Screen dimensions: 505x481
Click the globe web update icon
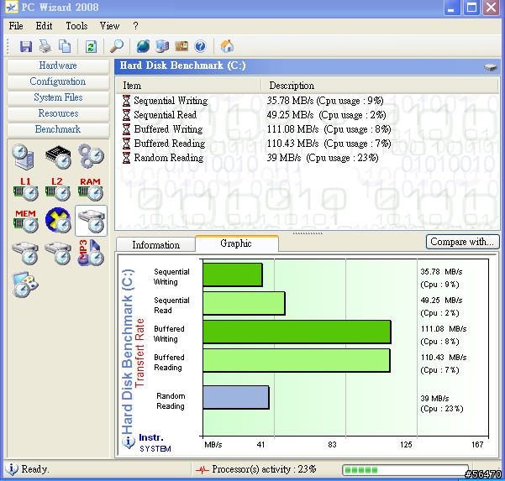143,46
